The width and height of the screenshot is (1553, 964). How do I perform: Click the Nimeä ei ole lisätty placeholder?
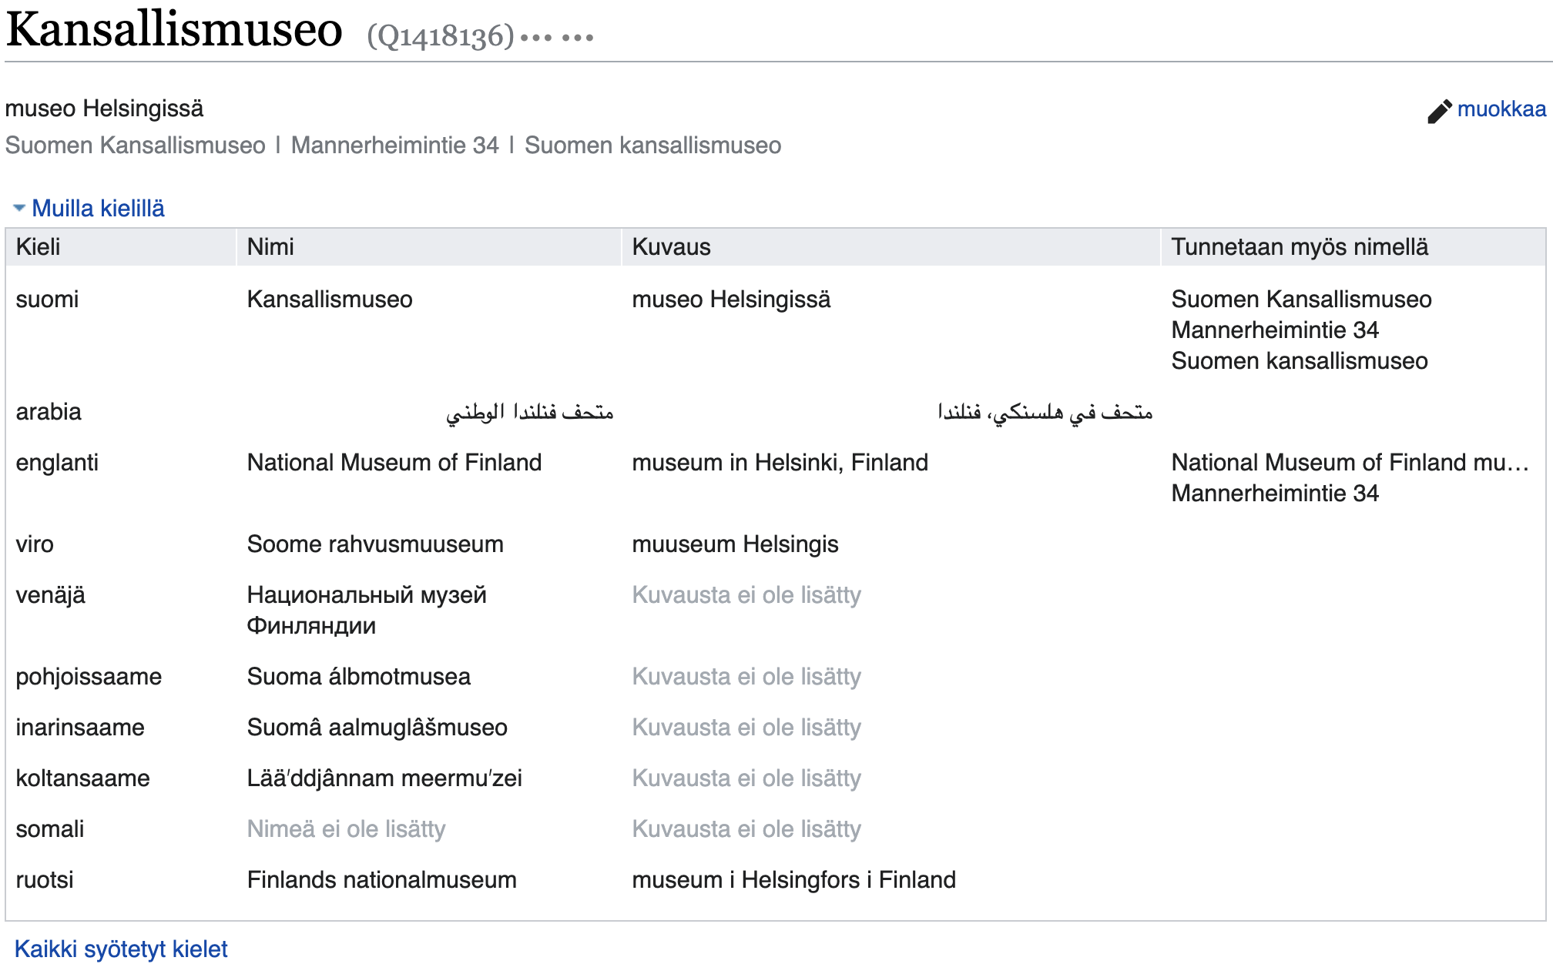[347, 829]
